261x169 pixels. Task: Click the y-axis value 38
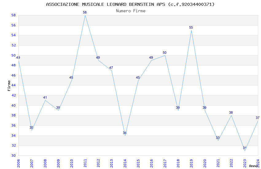tap(14, 116)
